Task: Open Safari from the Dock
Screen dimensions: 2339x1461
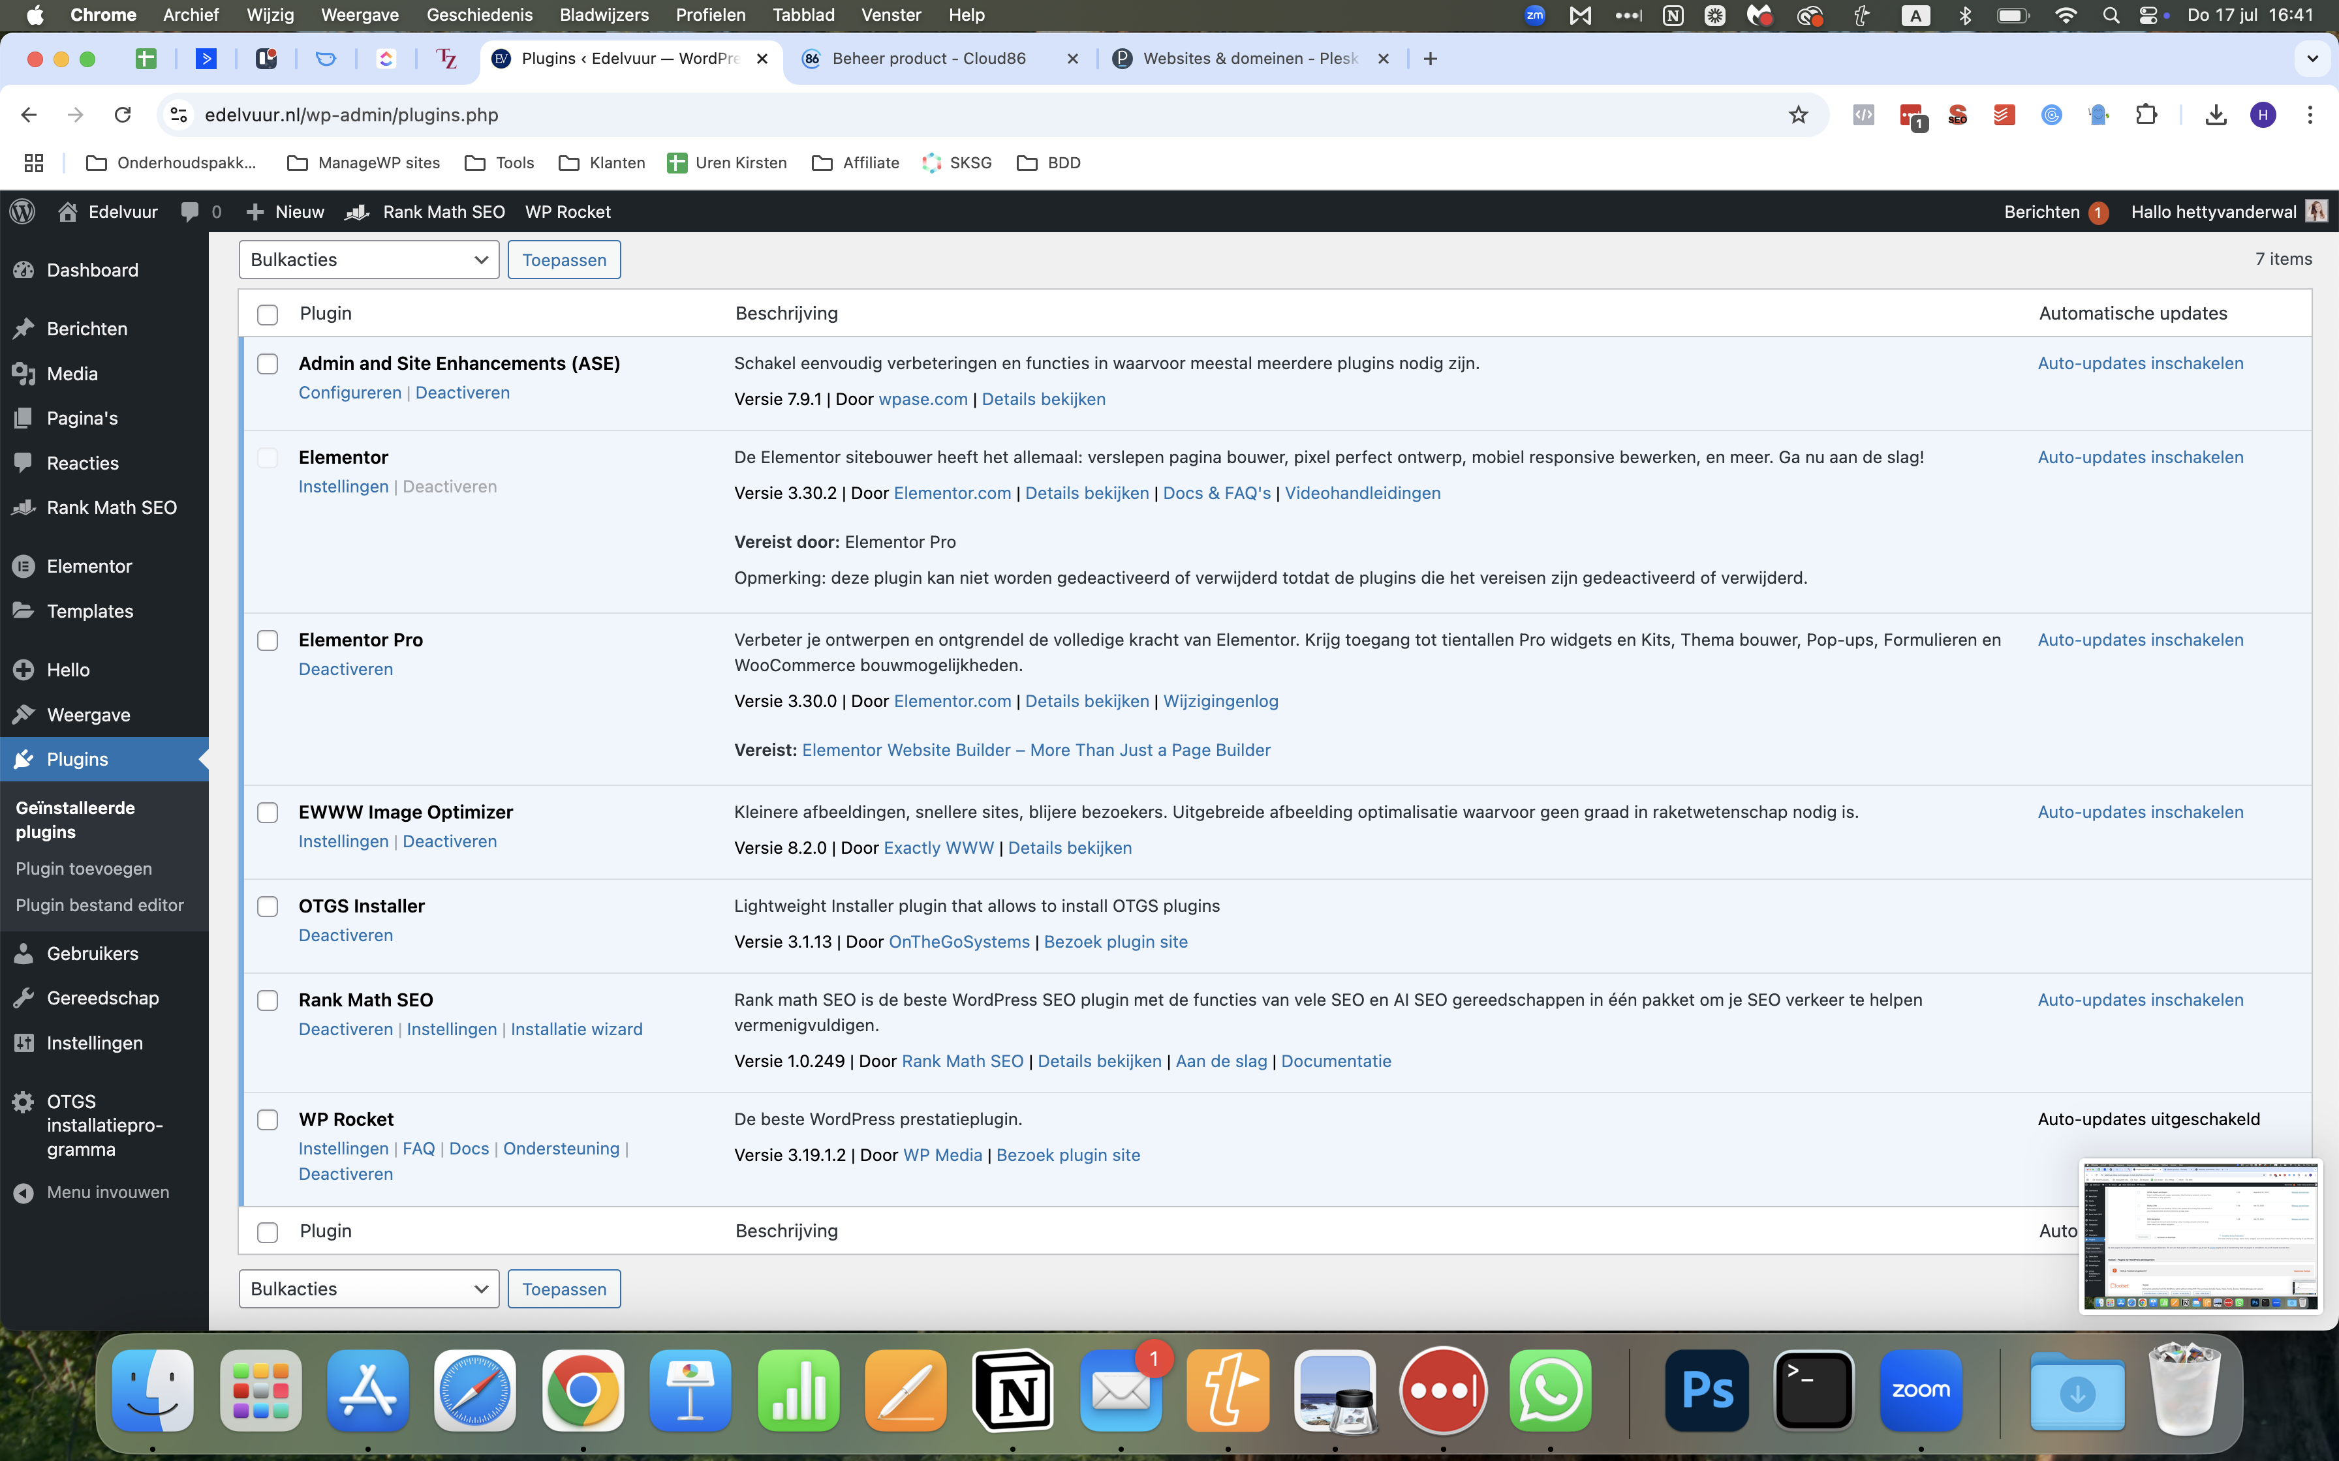Action: click(x=474, y=1391)
